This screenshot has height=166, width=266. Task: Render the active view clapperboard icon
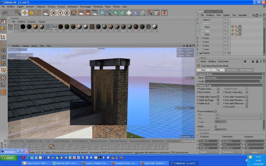pos(81,13)
